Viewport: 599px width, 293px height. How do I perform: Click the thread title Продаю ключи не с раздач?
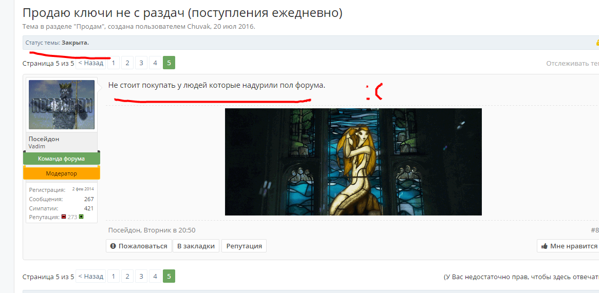click(x=182, y=13)
